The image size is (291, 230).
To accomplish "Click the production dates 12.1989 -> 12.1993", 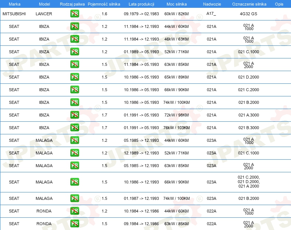I will pyautogui.click(x=141, y=153).
